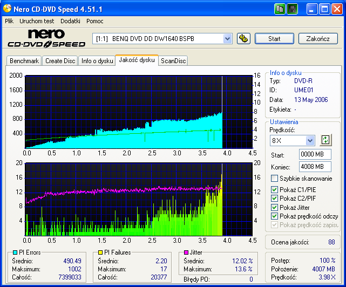Switch to the Create Disc tab
The height and width of the screenshot is (287, 346).
[x=60, y=61]
